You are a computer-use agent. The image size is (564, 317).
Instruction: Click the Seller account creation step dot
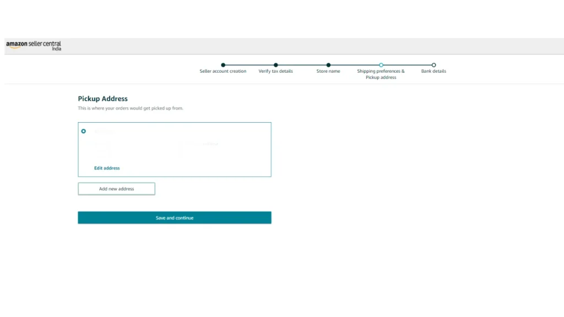pyautogui.click(x=223, y=65)
